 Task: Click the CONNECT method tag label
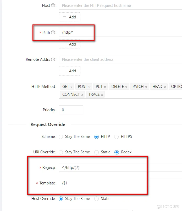pyautogui.click(x=71, y=94)
